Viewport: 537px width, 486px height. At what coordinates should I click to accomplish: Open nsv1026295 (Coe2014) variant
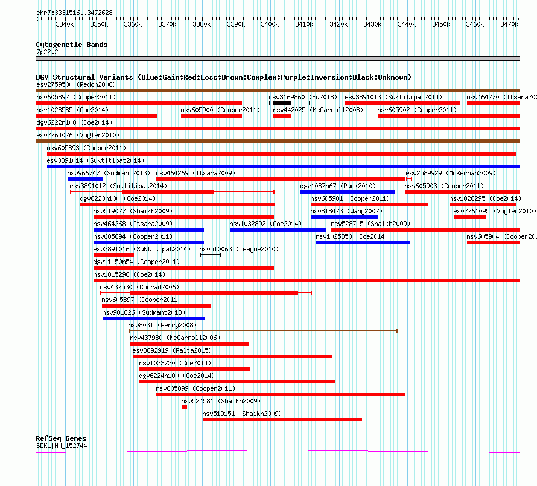(x=485, y=198)
